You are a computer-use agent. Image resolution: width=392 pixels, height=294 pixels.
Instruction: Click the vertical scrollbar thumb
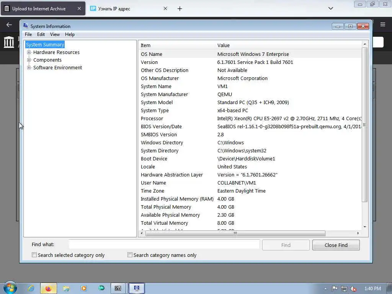(x=365, y=124)
